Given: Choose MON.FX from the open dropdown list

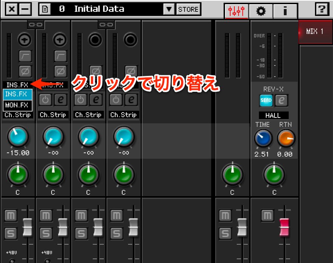Looking at the screenshot, I should [x=17, y=105].
